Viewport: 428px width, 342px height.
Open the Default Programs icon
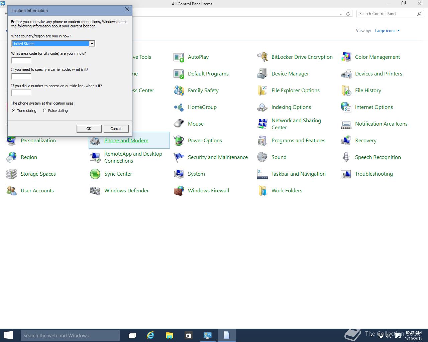(x=179, y=74)
